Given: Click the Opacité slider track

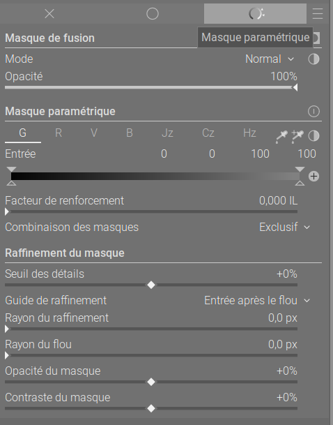Looking at the screenshot, I should [151, 87].
